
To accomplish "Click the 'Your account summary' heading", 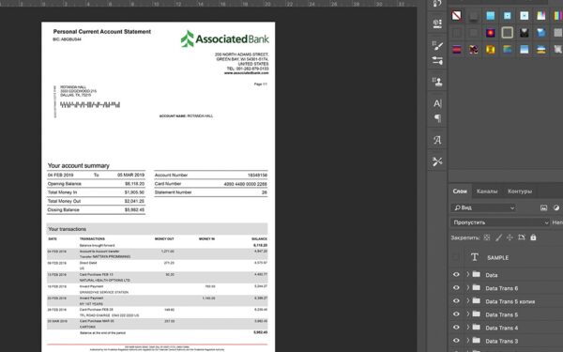I will point(79,165).
